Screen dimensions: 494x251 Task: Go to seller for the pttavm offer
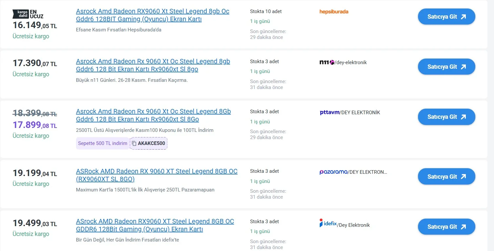(x=446, y=117)
